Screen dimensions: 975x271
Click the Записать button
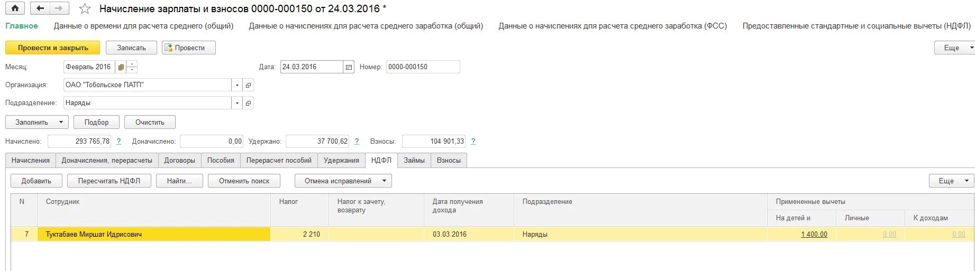131,48
